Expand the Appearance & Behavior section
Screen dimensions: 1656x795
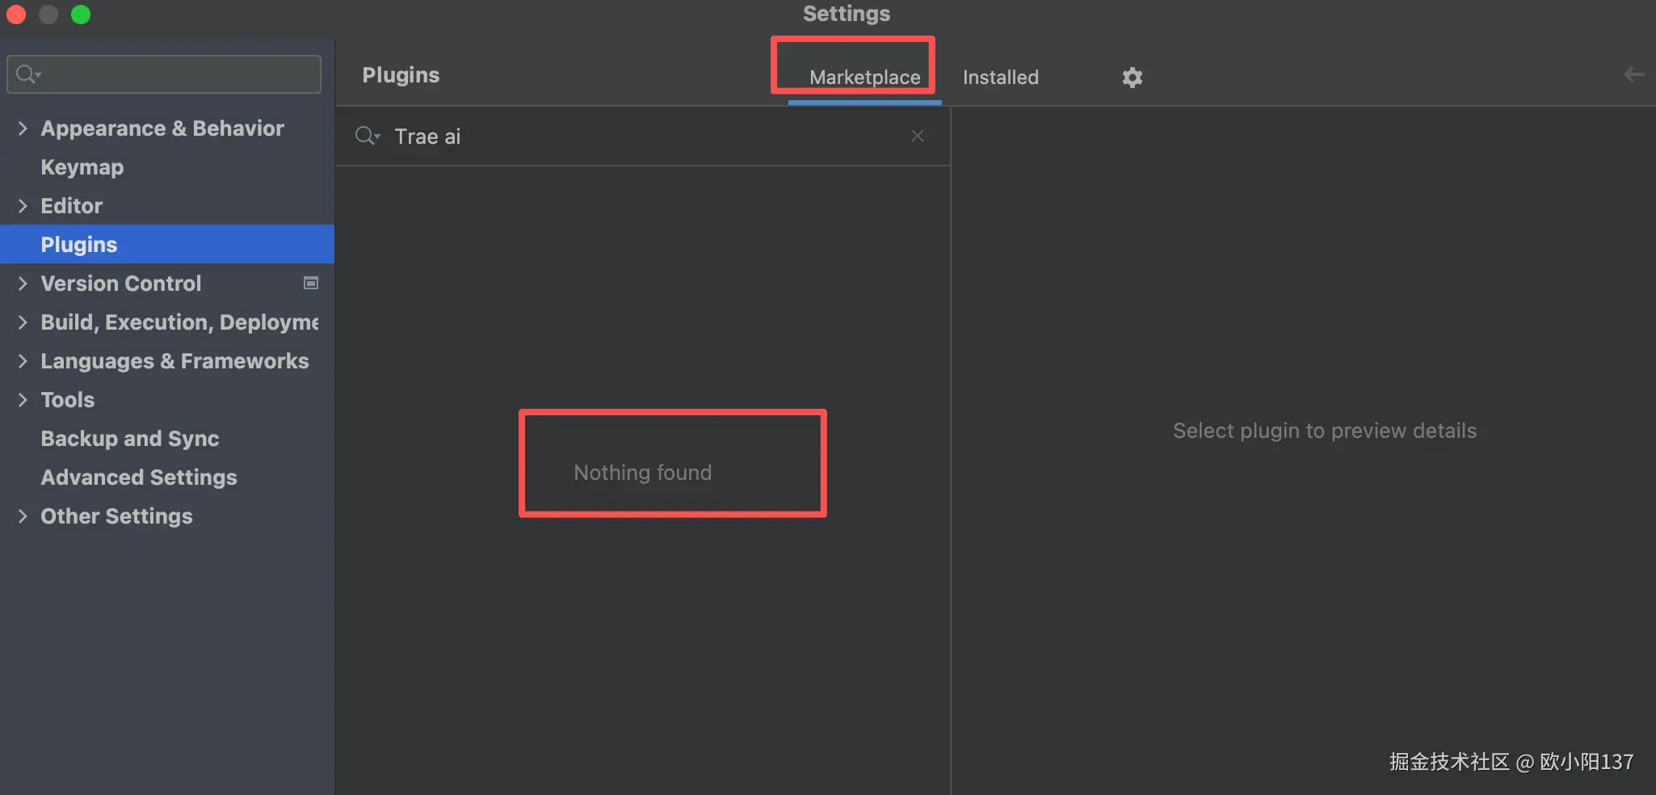click(x=23, y=128)
